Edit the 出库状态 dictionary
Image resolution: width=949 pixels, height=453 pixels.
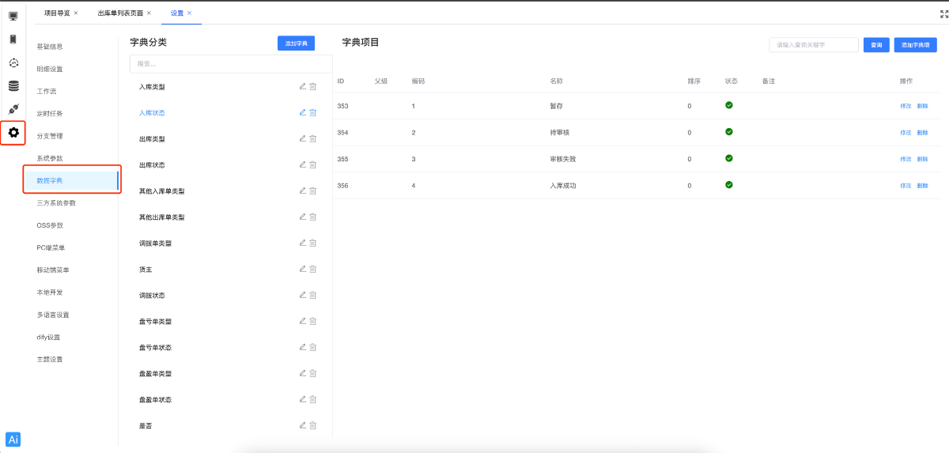(x=303, y=164)
